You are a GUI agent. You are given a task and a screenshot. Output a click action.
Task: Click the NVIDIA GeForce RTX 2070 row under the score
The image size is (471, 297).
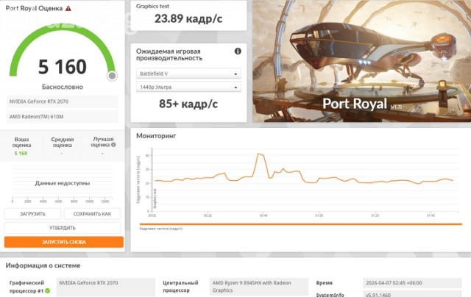click(63, 101)
